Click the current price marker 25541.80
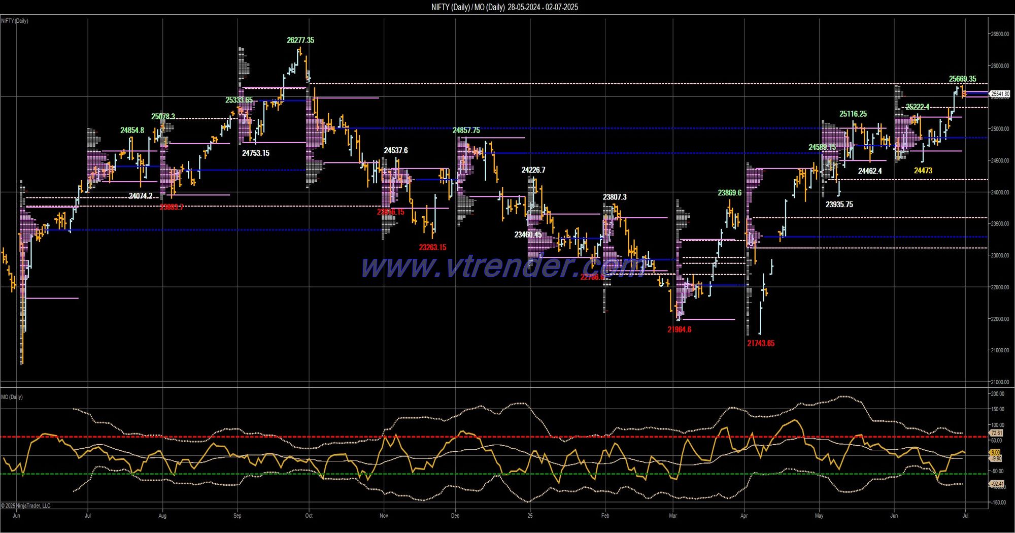This screenshot has width=1015, height=533. (1000, 94)
